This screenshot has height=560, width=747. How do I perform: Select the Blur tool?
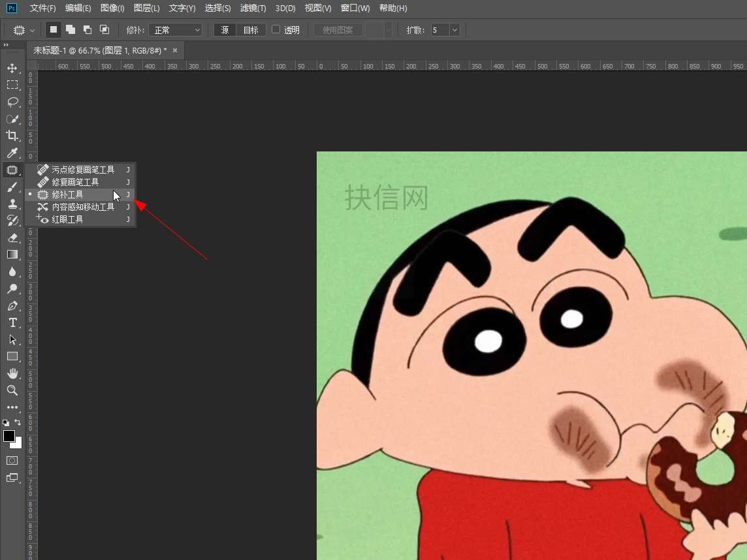12,272
